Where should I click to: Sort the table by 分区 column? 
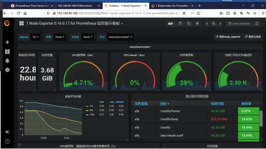coord(164,103)
